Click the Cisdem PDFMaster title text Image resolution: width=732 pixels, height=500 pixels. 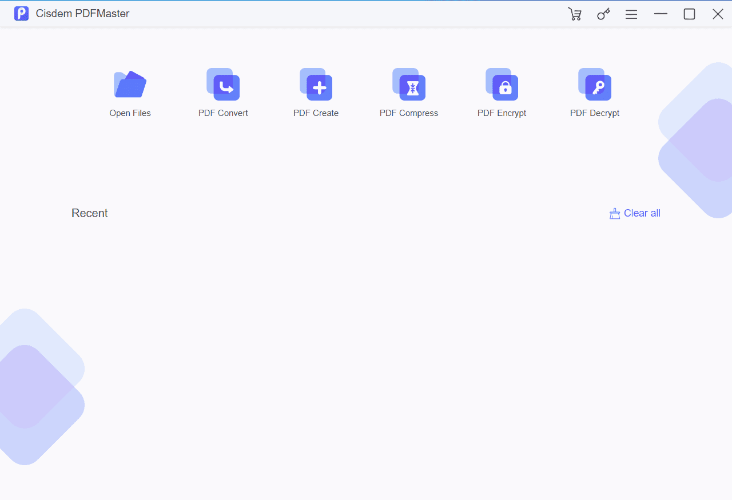tap(83, 14)
